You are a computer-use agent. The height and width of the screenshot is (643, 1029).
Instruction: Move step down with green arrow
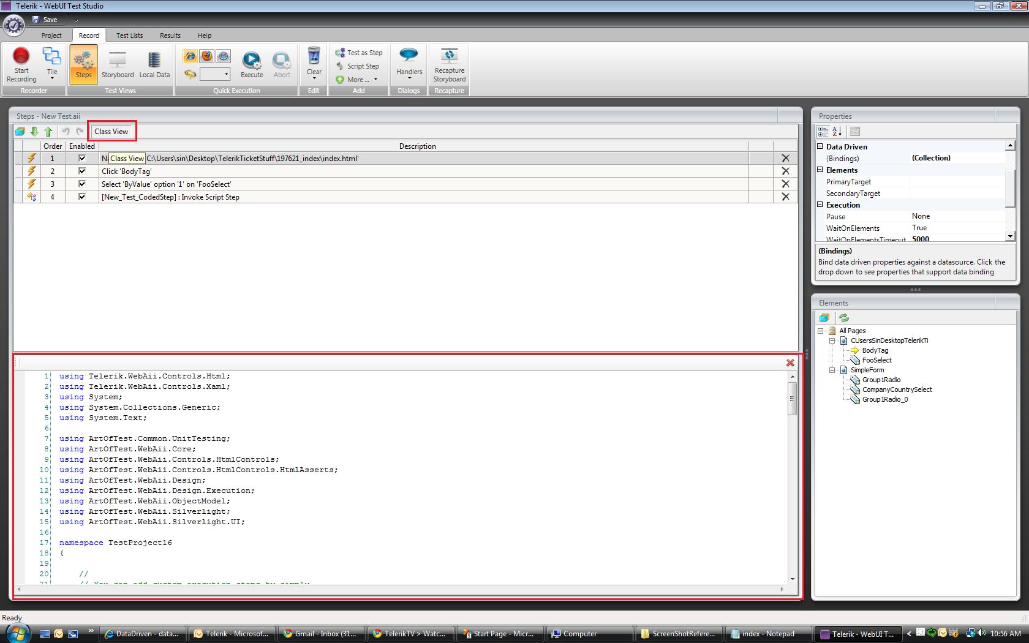(x=34, y=132)
